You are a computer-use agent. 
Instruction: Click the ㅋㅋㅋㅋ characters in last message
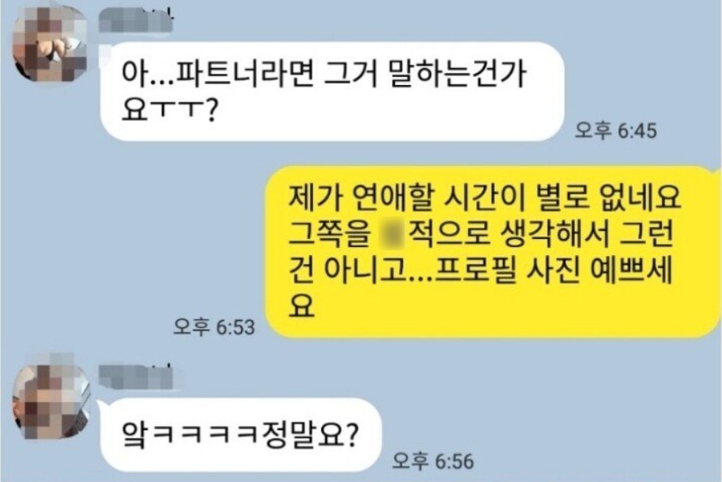tap(205, 435)
